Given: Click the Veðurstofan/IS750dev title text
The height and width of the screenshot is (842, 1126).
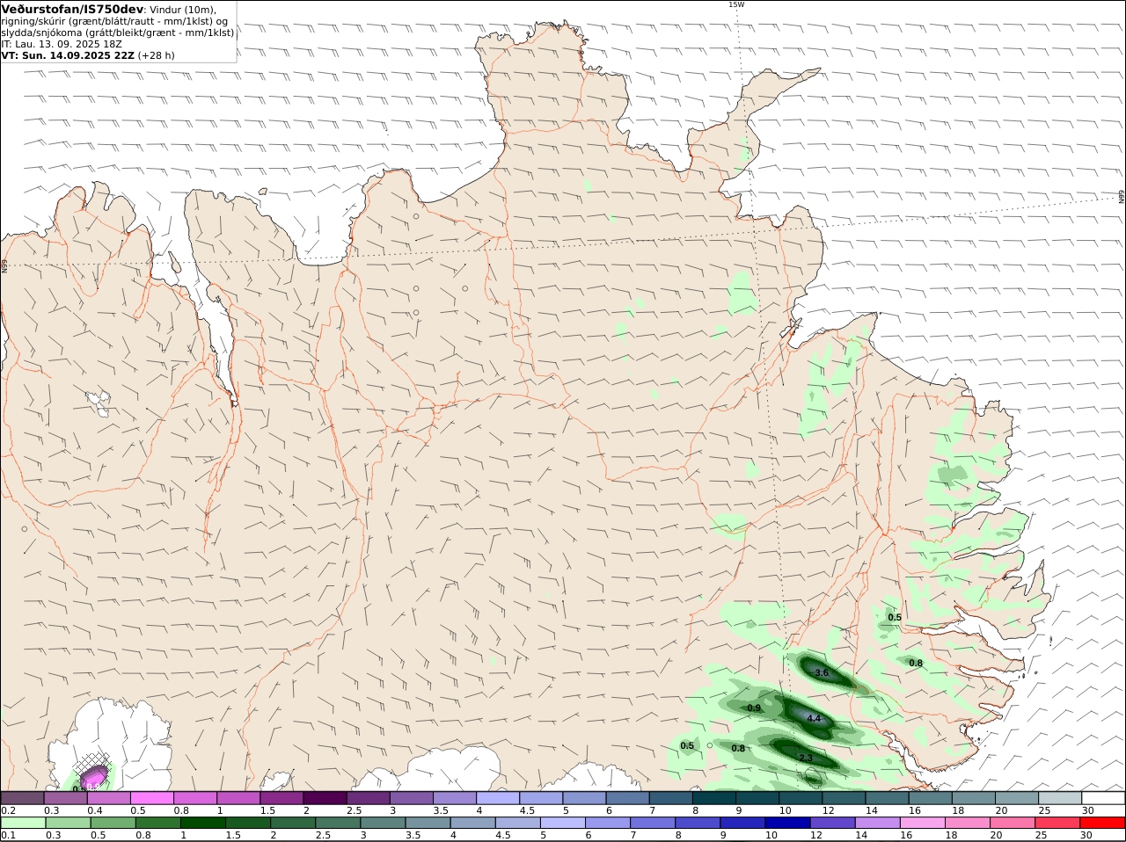Looking at the screenshot, I should pyautogui.click(x=73, y=9).
